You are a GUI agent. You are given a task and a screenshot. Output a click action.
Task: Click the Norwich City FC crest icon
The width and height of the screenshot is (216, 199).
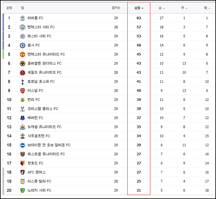22,191
